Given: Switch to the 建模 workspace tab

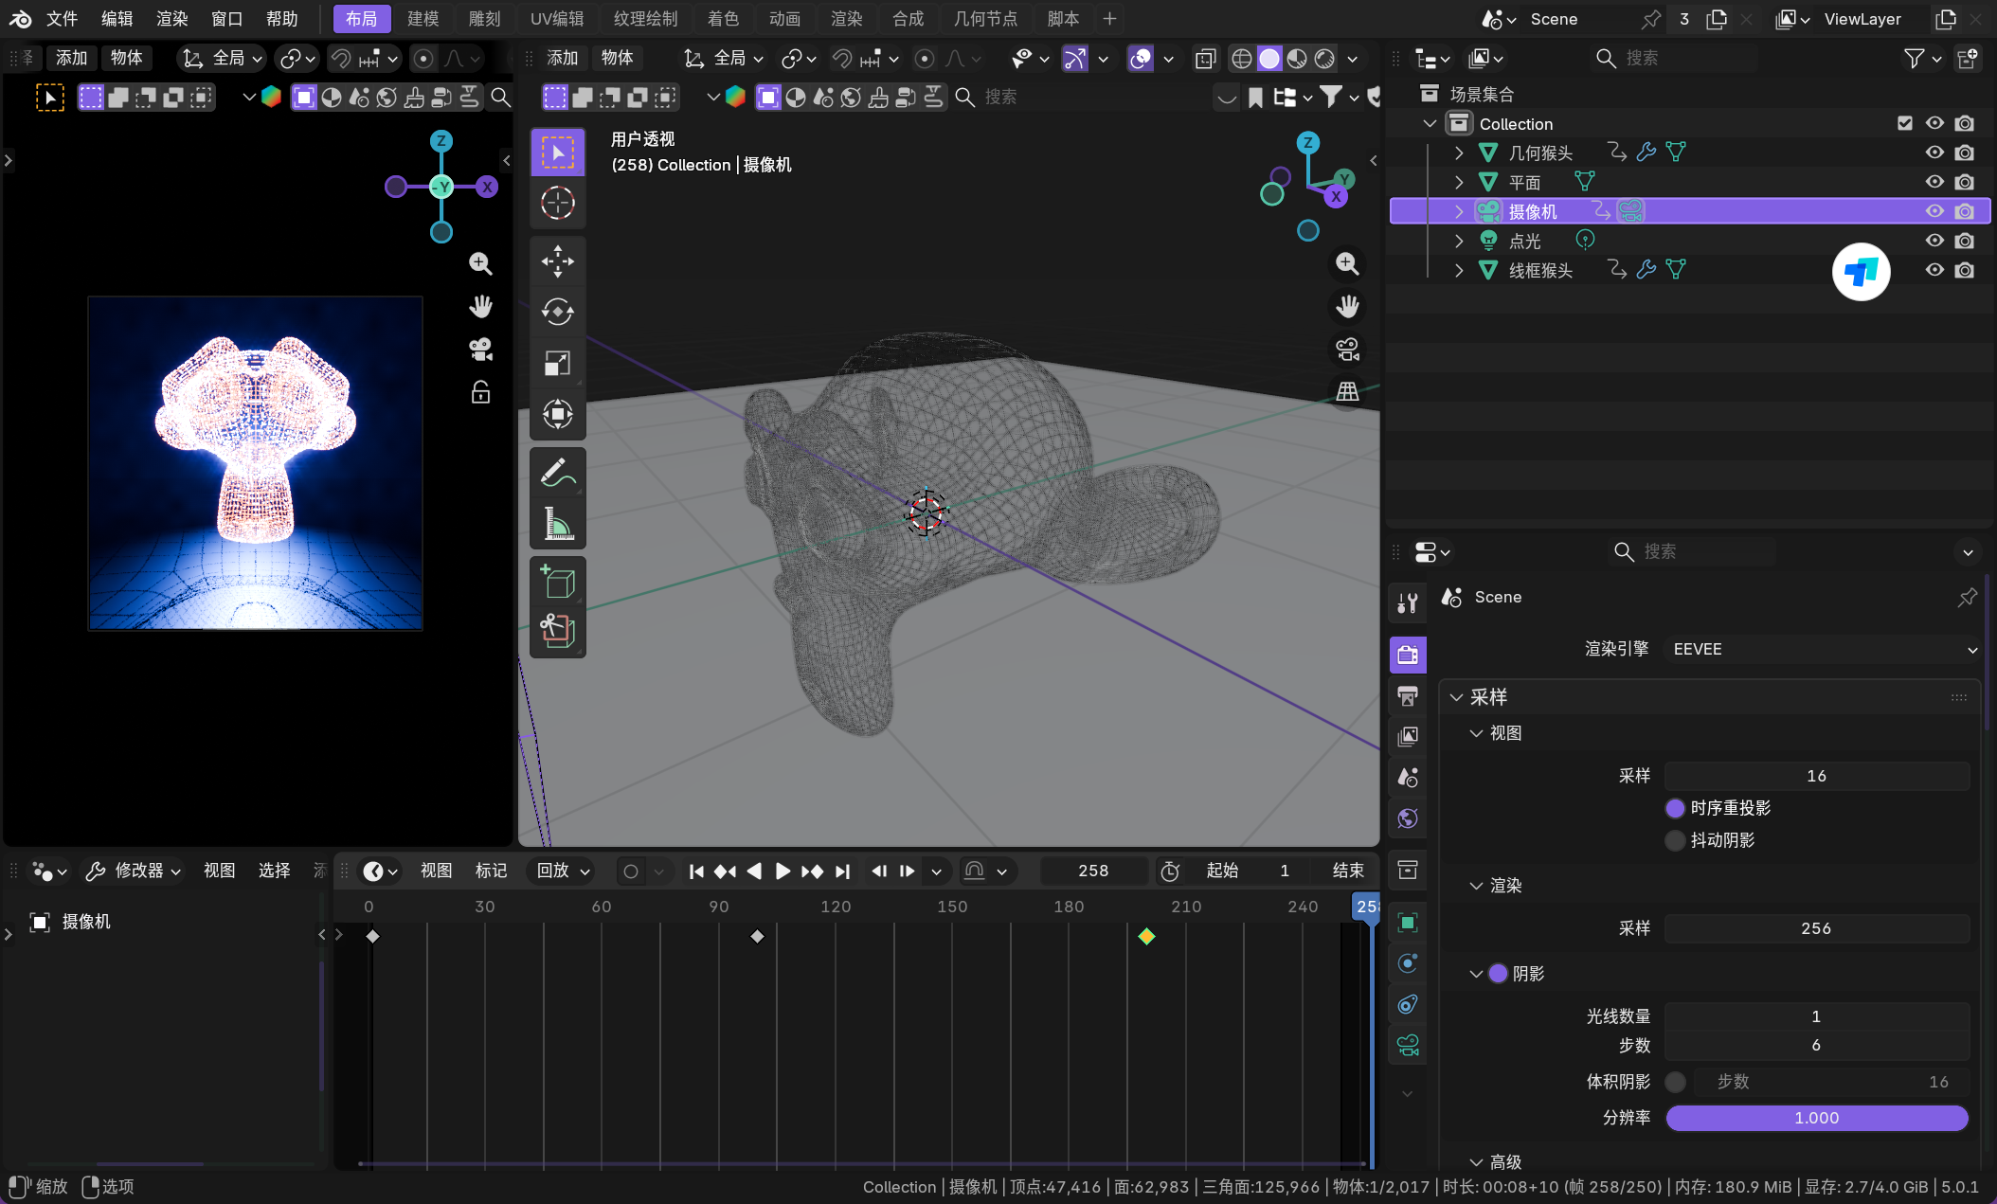Looking at the screenshot, I should (x=423, y=19).
